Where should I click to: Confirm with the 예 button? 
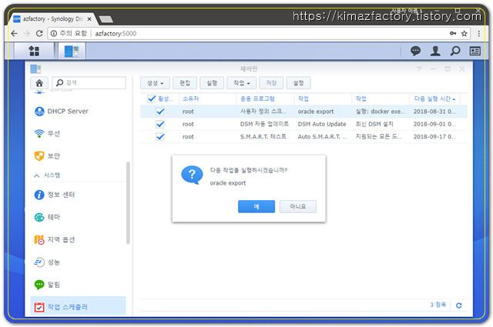pos(257,206)
